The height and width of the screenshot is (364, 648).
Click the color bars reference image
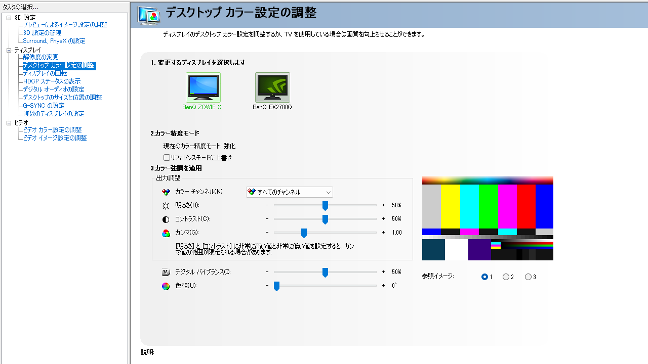coord(488,218)
